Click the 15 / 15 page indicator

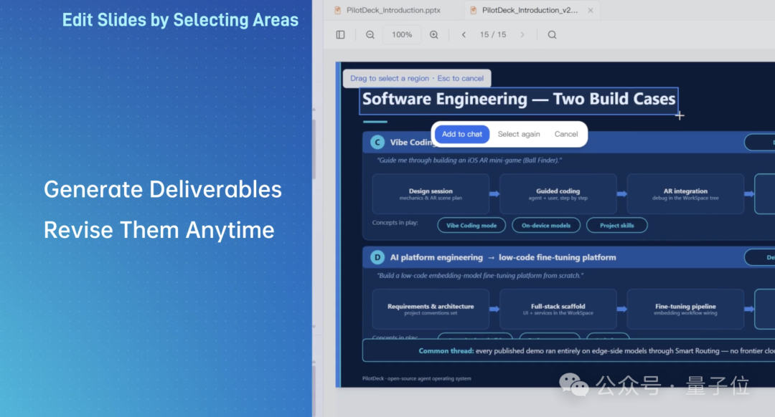tap(493, 34)
